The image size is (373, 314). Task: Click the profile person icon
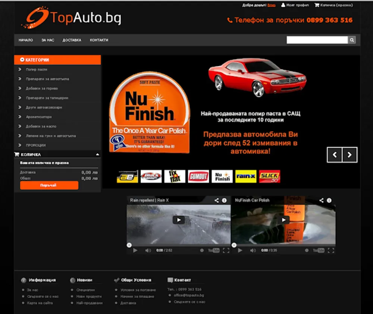tap(283, 5)
